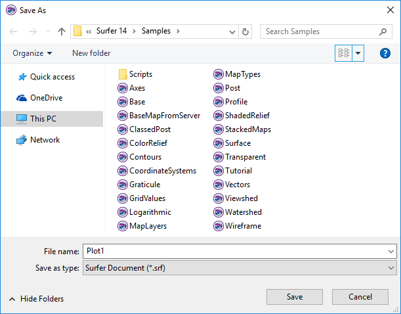The width and height of the screenshot is (401, 314).
Task: Select the Profile file icon
Action: tap(219, 102)
